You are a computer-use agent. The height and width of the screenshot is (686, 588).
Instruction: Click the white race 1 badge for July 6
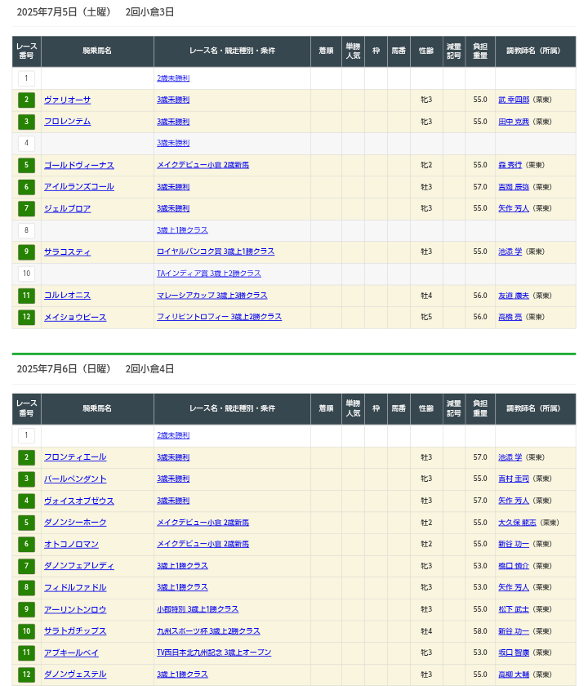[26, 436]
